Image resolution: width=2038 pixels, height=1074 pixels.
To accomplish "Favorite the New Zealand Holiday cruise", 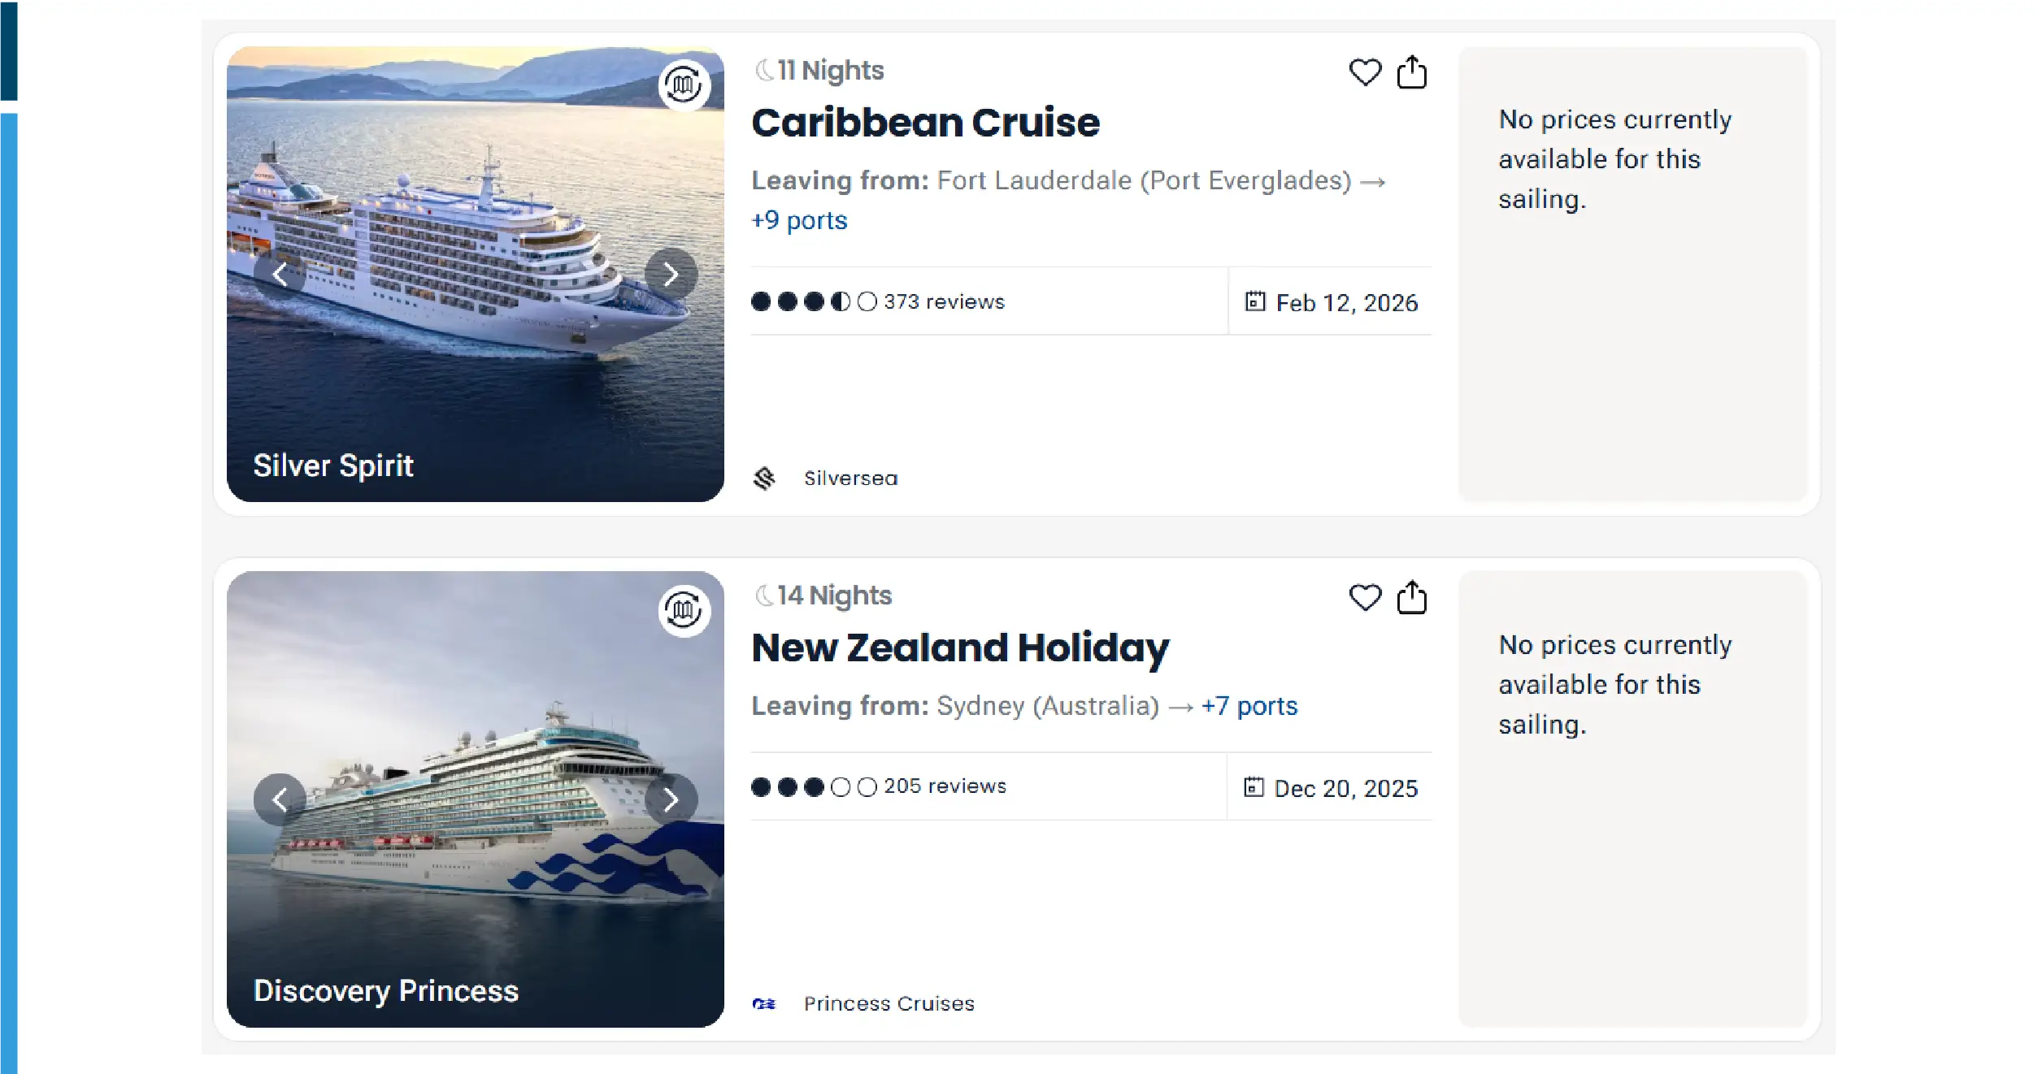I will (1365, 598).
